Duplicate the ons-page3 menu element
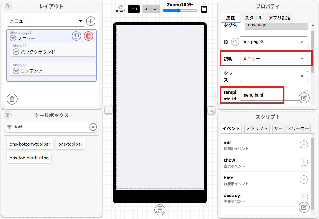The height and width of the screenshot is (219, 319). (x=76, y=36)
